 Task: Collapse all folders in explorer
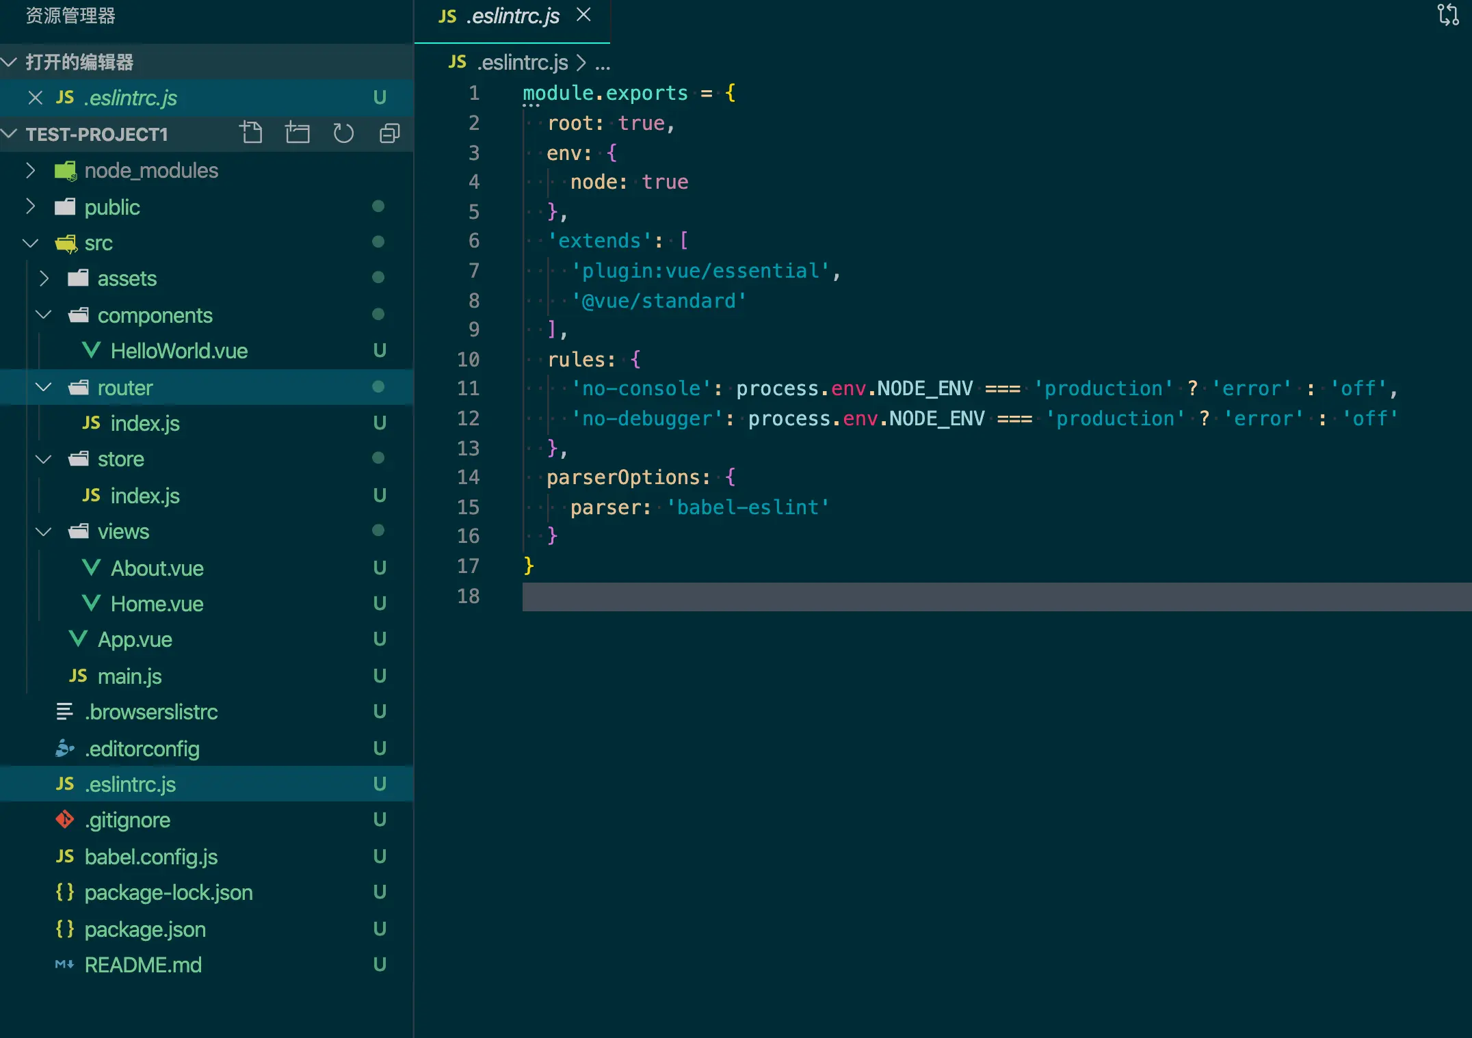(389, 133)
